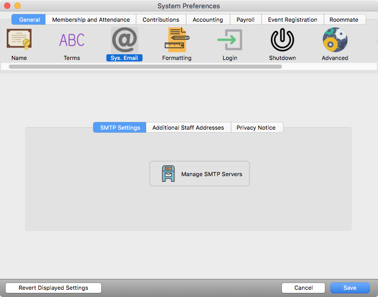Select the Payroll tab
378x297 pixels.
coord(245,20)
